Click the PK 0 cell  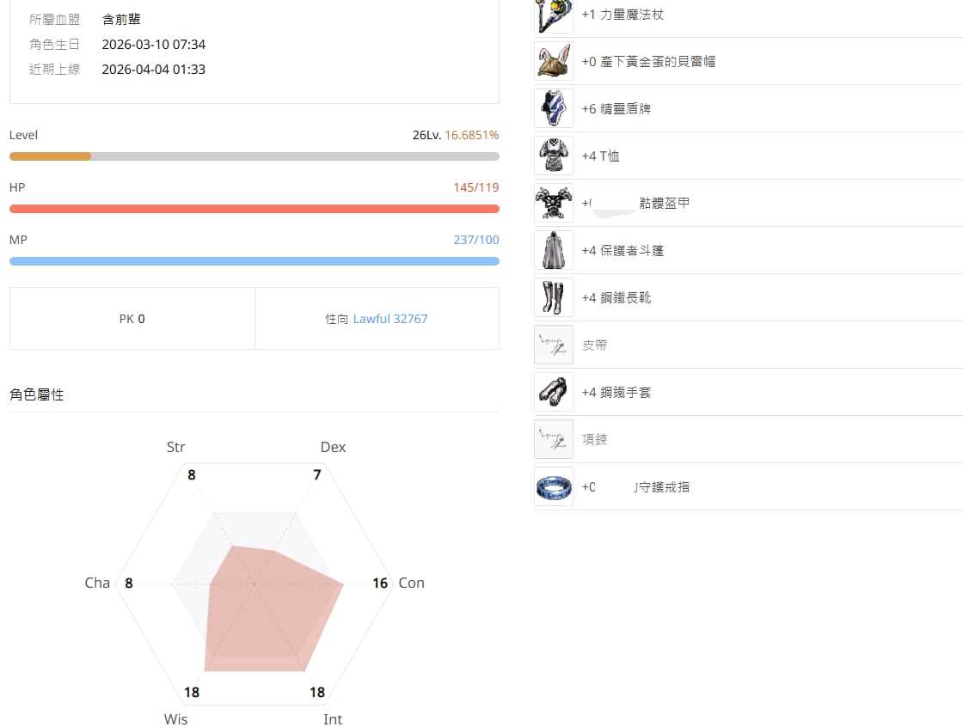tap(132, 319)
